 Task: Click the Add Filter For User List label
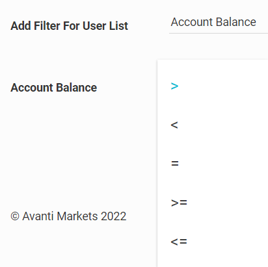pyautogui.click(x=70, y=26)
